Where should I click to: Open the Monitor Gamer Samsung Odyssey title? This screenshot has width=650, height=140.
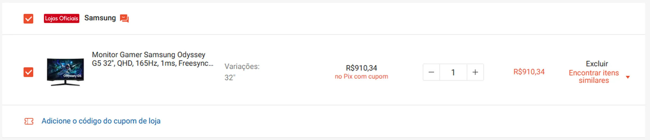click(152, 59)
